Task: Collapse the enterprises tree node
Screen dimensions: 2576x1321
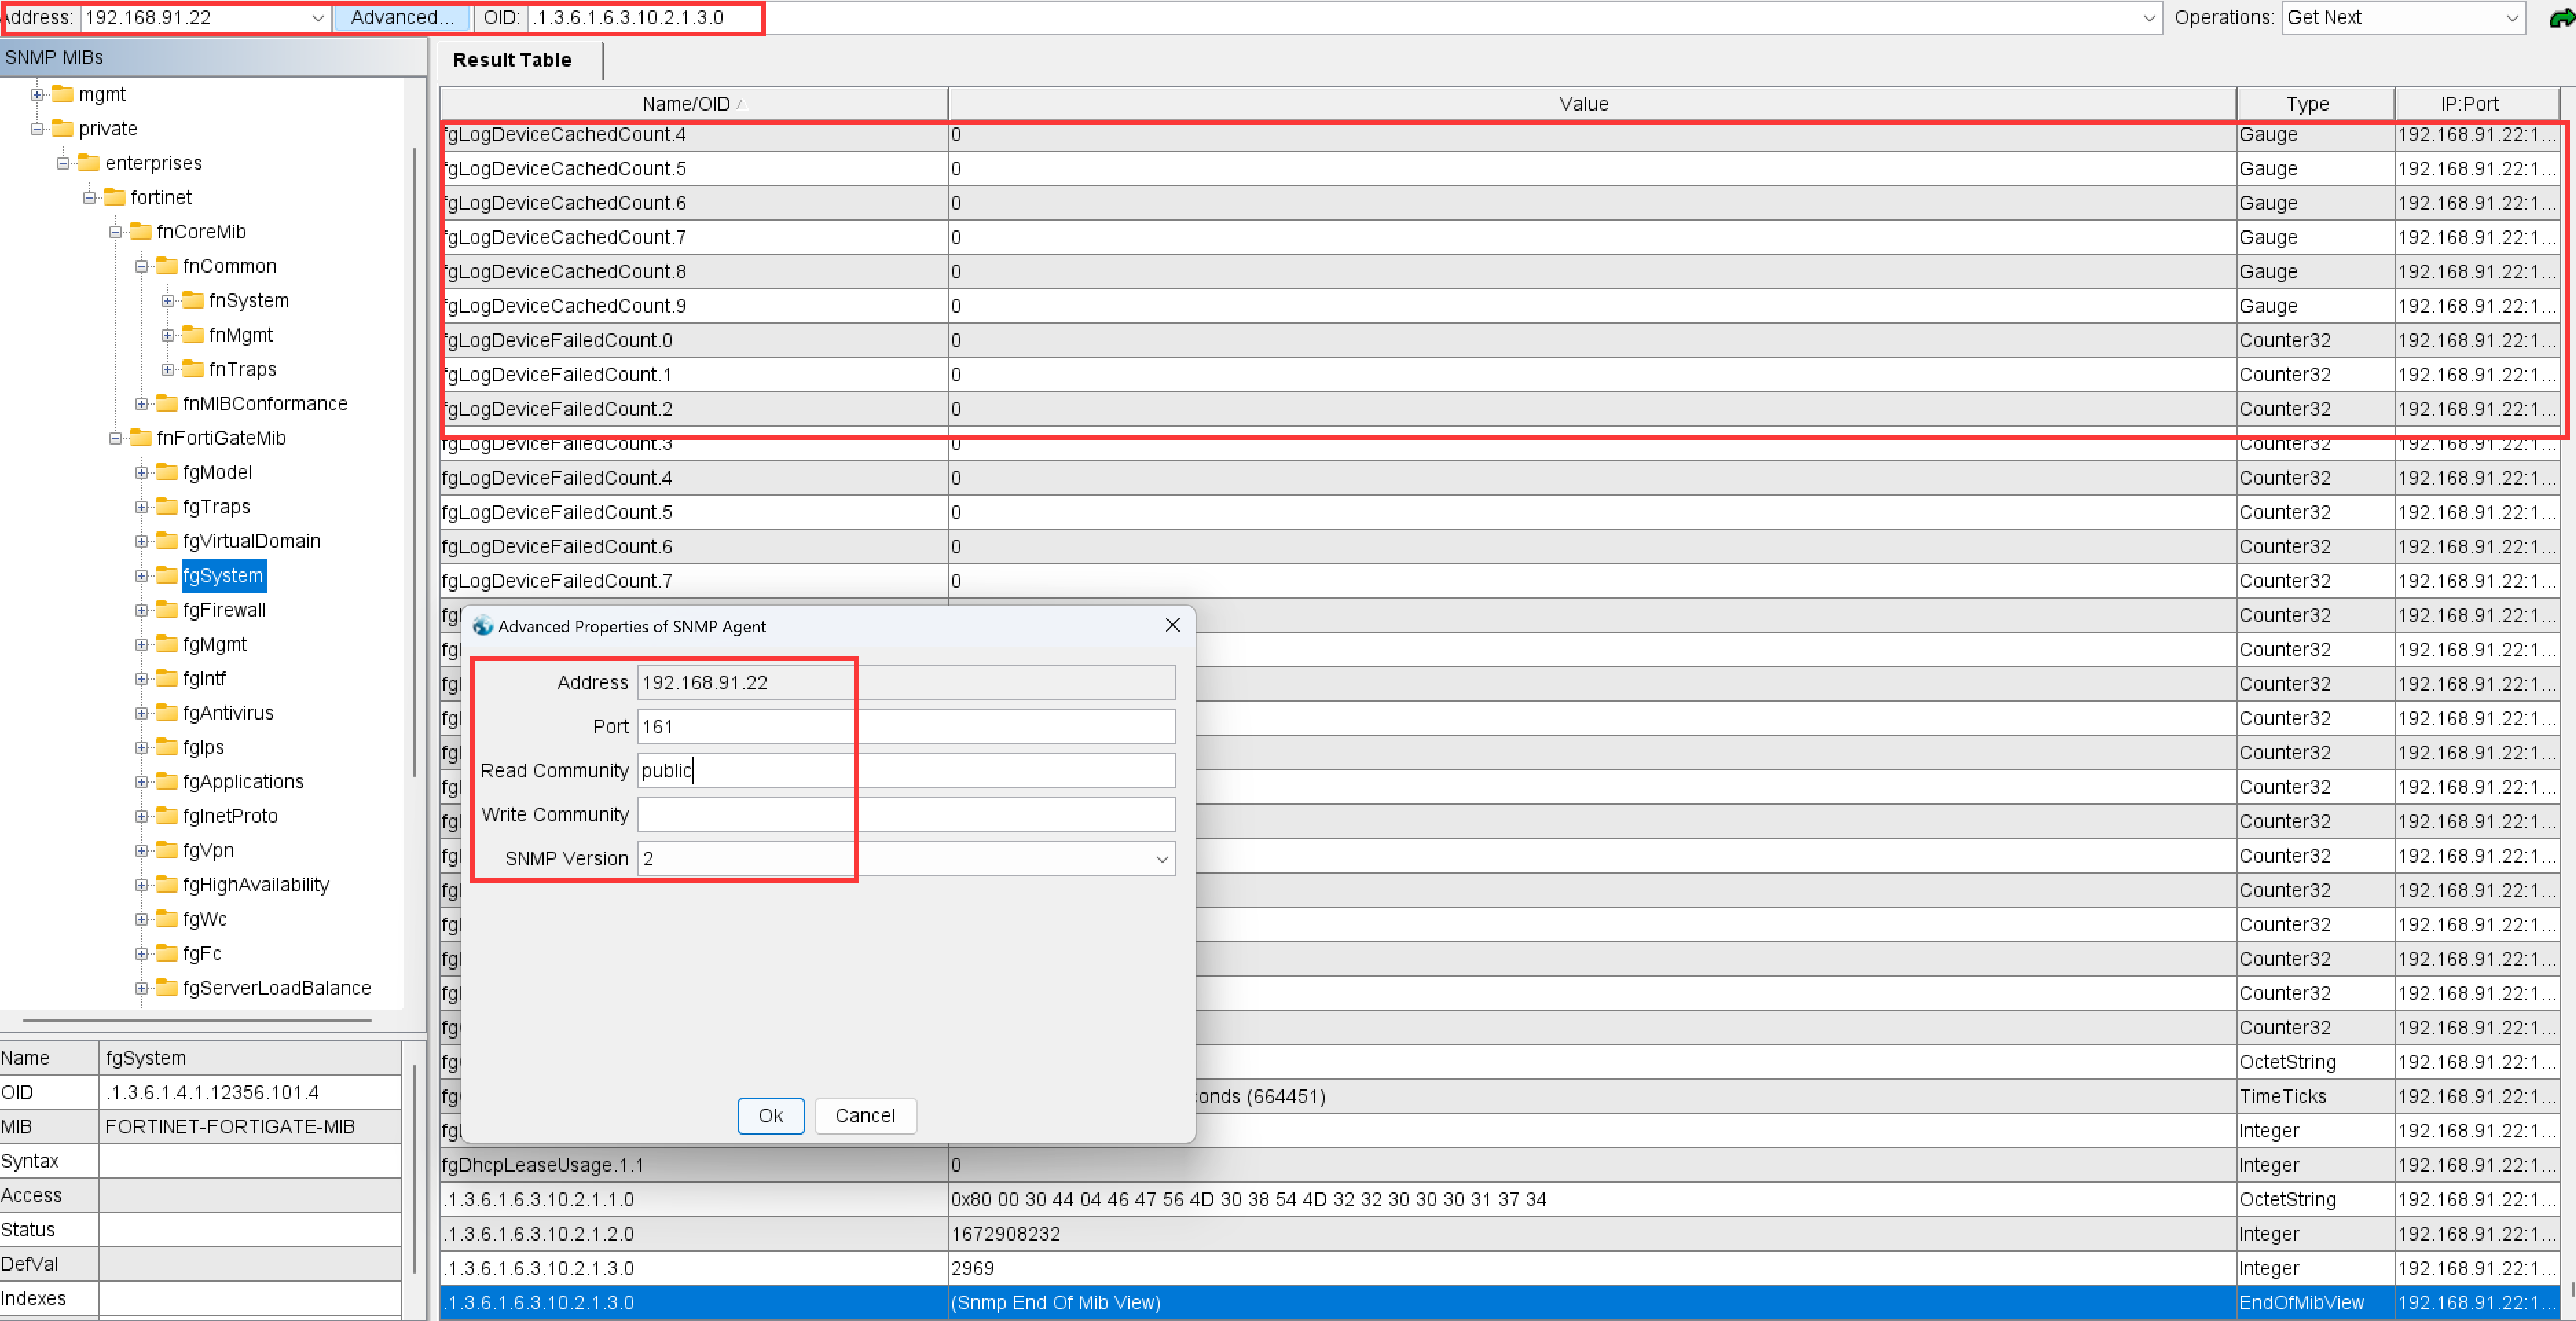Action: [63, 163]
